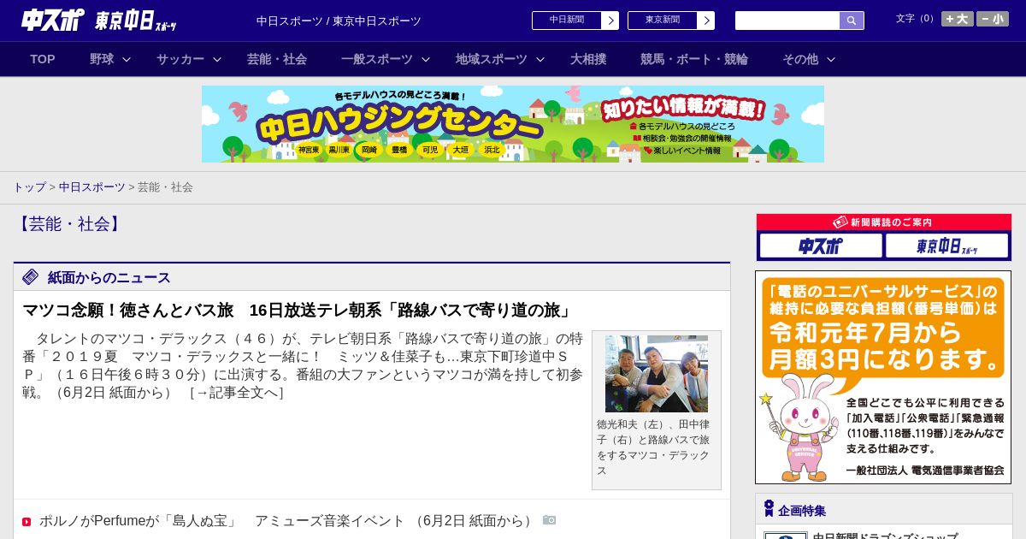Expand the 野球 dropdown chevron

coord(127,60)
